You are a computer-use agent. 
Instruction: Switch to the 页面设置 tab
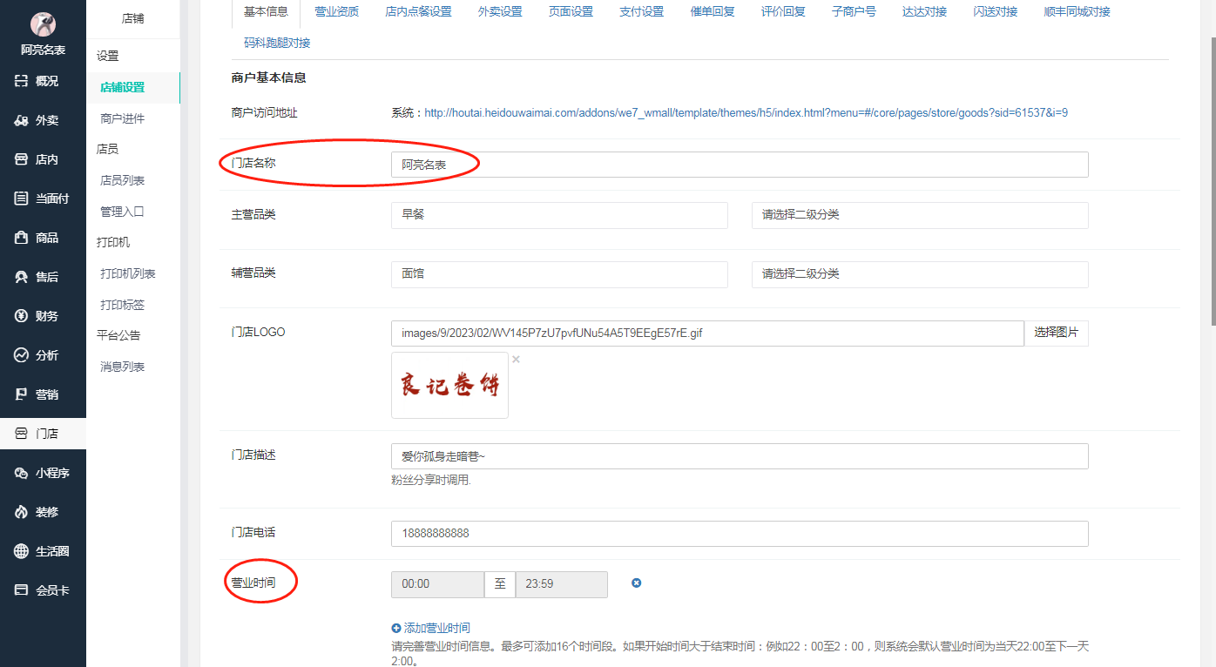point(571,12)
